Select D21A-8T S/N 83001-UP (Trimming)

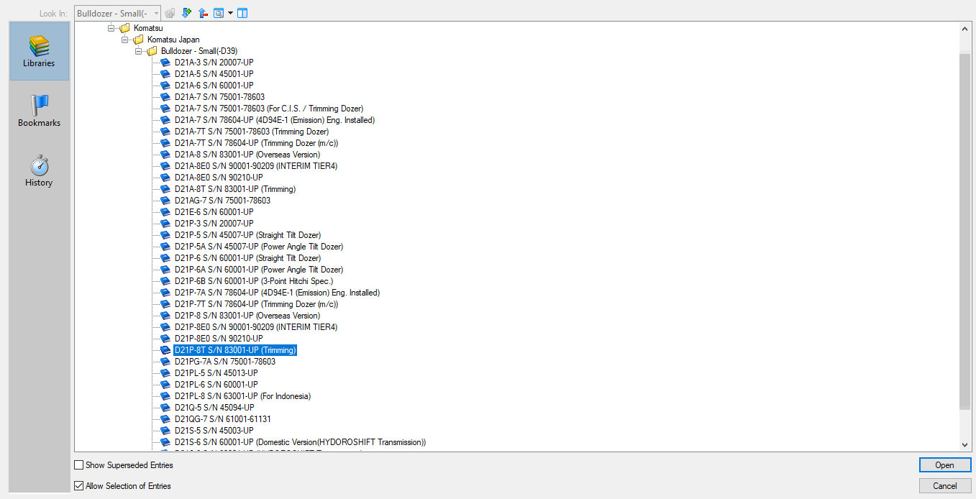(234, 189)
